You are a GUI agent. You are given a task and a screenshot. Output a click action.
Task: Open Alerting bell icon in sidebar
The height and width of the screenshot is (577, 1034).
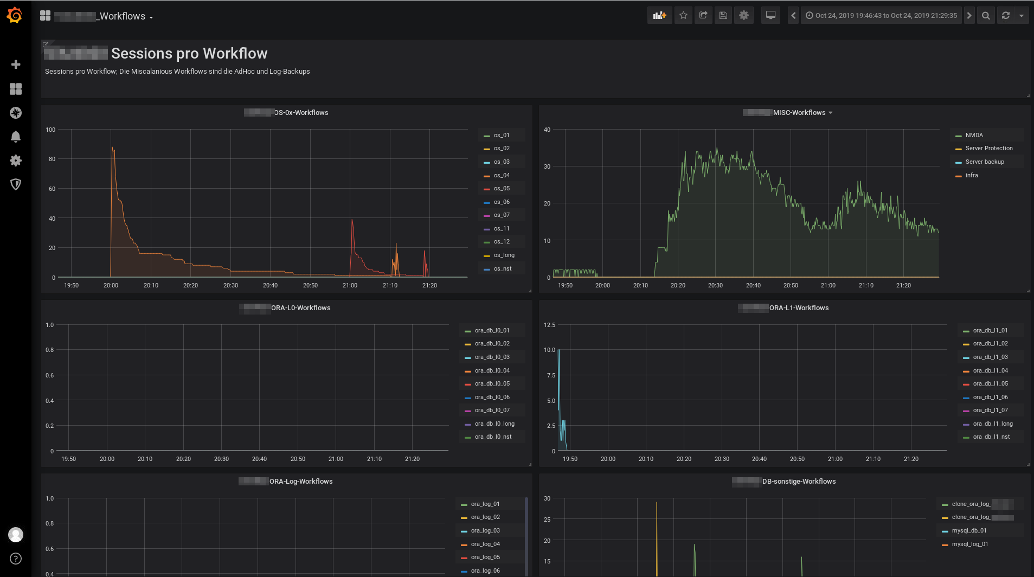coord(16,137)
